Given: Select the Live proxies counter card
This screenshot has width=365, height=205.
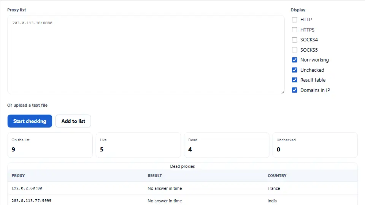Looking at the screenshot, I should coord(138,145).
